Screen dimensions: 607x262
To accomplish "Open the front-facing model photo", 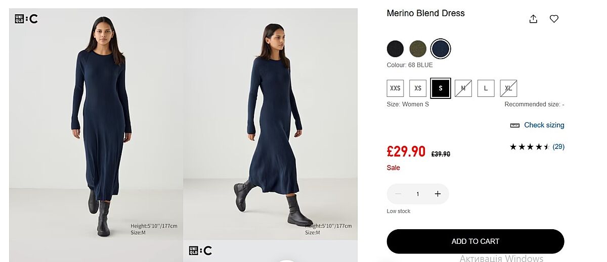I will click(x=96, y=131).
